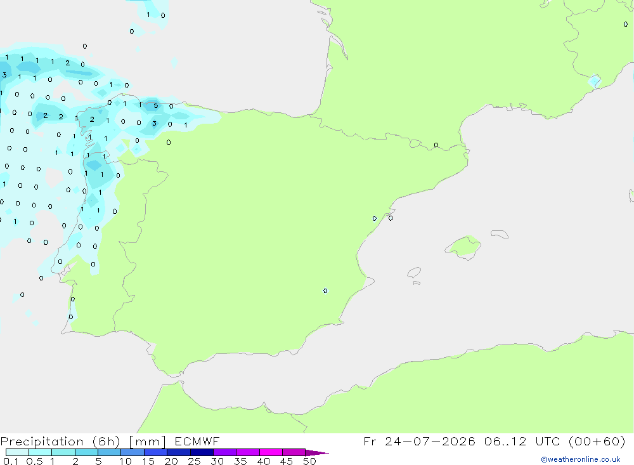Click the bright magenta 40–45 legend swatch
The image size is (634, 465).
click(x=271, y=452)
